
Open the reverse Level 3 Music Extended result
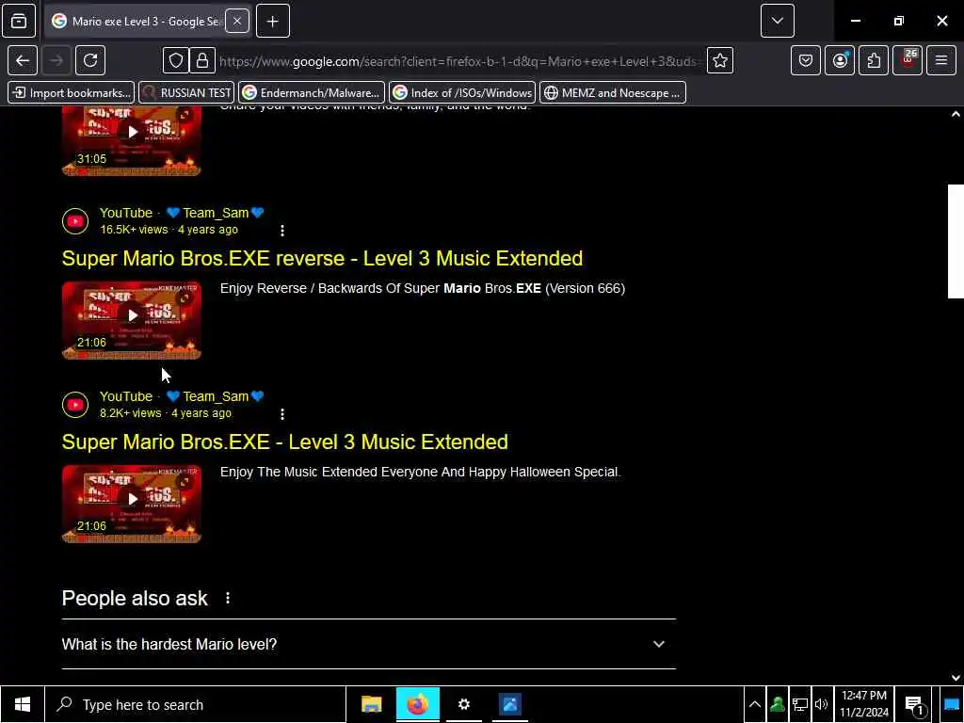[322, 258]
